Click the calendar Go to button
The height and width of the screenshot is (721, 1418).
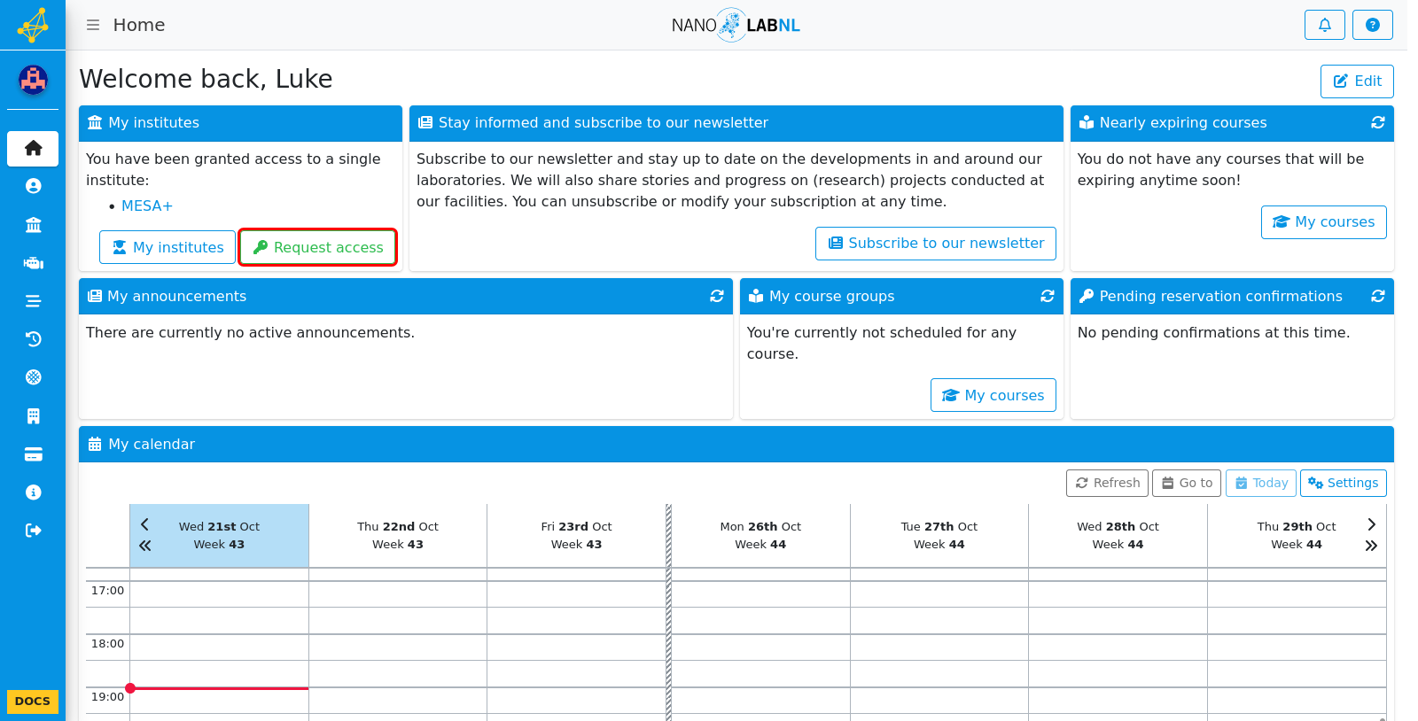pos(1186,484)
